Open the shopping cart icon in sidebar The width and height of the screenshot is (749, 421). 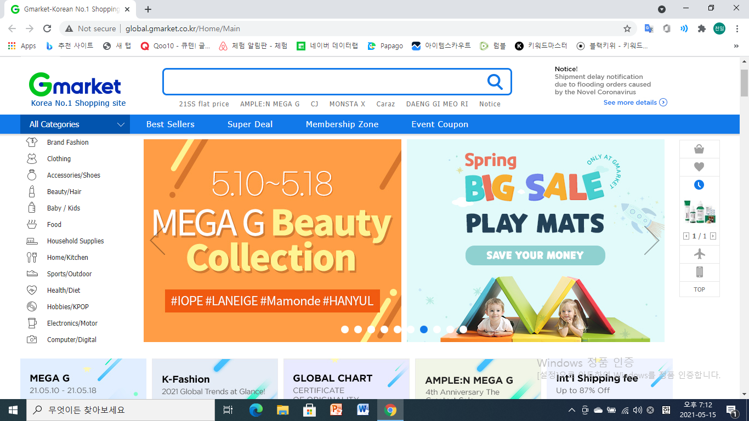[699, 149]
